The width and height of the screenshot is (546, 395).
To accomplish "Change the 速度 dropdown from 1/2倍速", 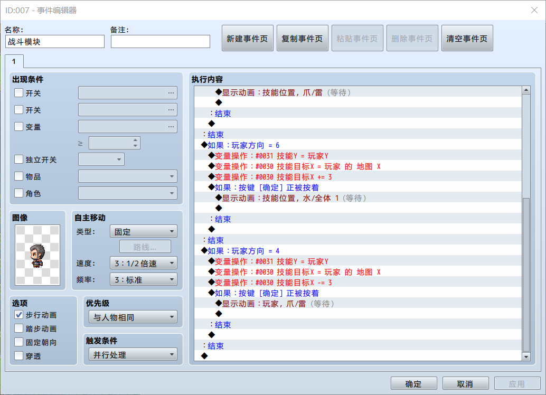I will [144, 264].
